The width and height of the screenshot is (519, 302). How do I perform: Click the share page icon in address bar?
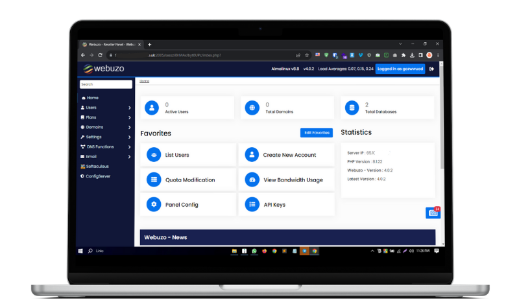coord(298,55)
